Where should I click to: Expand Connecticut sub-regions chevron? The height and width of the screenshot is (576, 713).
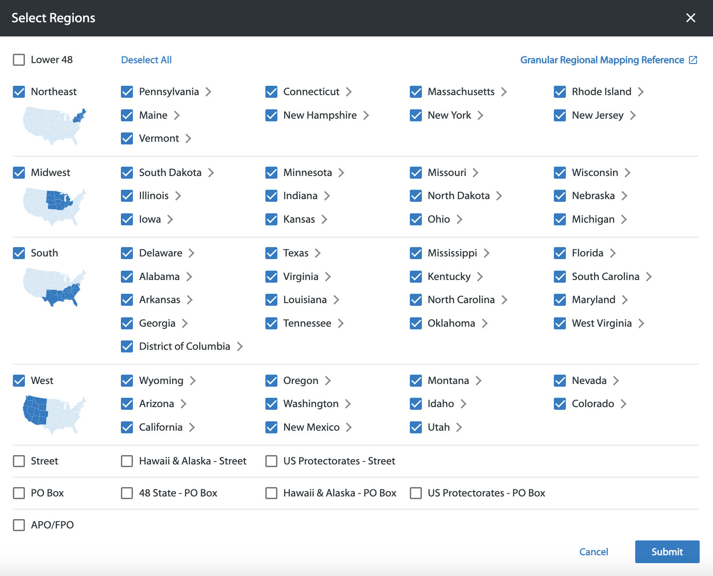pyautogui.click(x=349, y=92)
